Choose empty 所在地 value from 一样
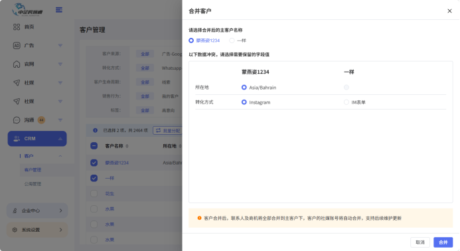The width and height of the screenshot is (460, 251). point(346,88)
